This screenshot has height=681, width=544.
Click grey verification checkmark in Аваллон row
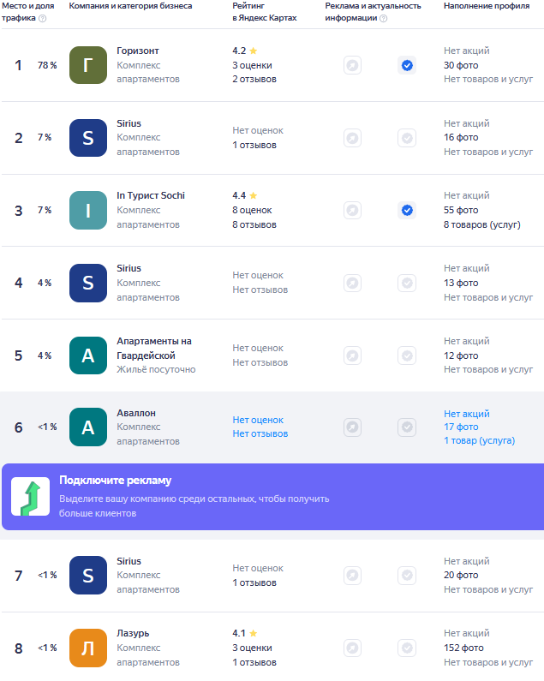click(407, 427)
